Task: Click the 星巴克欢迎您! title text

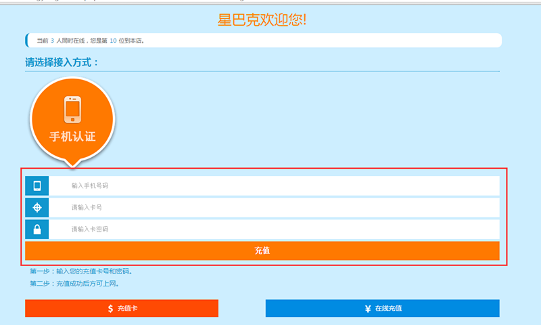Action: 262,20
